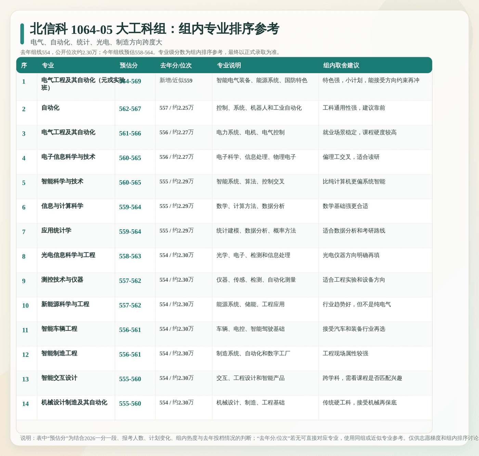Click the 去年组线554 note line
The height and width of the screenshot is (456, 479).
pyautogui.click(x=151, y=52)
